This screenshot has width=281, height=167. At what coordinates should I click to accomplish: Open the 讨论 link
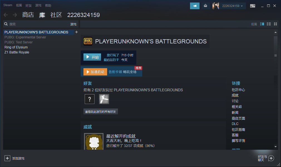point(235,101)
